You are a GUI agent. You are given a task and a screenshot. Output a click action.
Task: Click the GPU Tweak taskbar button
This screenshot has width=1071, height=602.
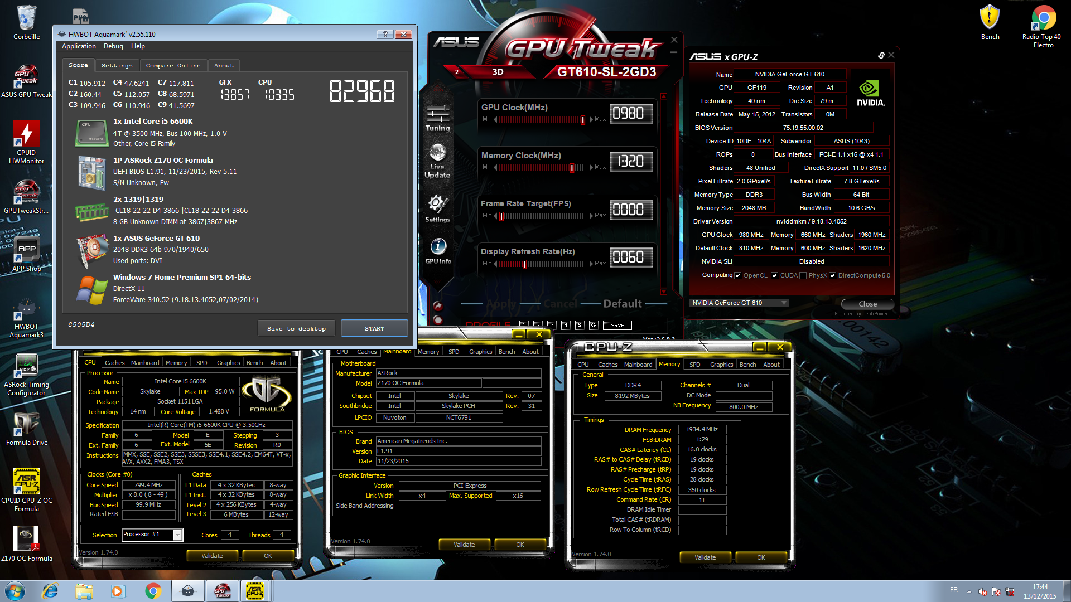(222, 591)
